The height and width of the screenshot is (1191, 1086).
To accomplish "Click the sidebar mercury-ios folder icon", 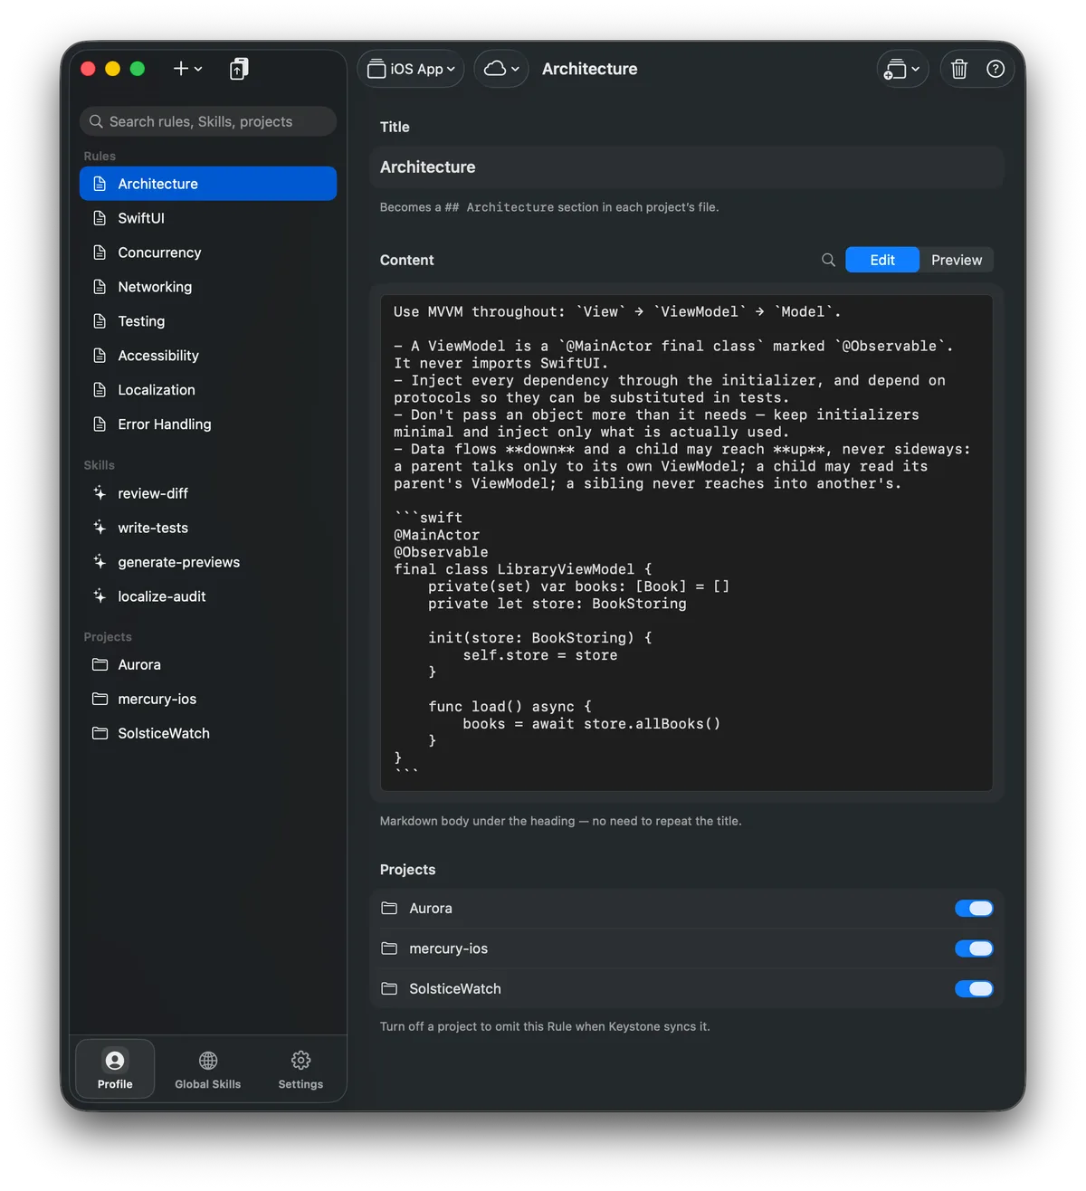I will pos(100,699).
